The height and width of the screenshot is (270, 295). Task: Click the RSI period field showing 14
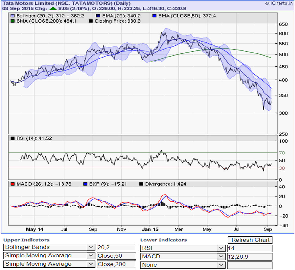pos(250,248)
